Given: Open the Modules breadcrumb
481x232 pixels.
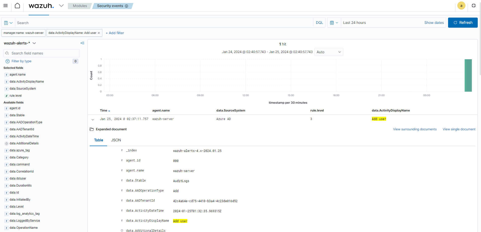Looking at the screenshot, I should point(80,6).
